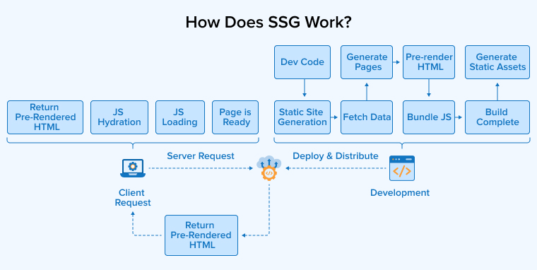Select the Build Complete box
Screen dimensions: 537x270
497,117
